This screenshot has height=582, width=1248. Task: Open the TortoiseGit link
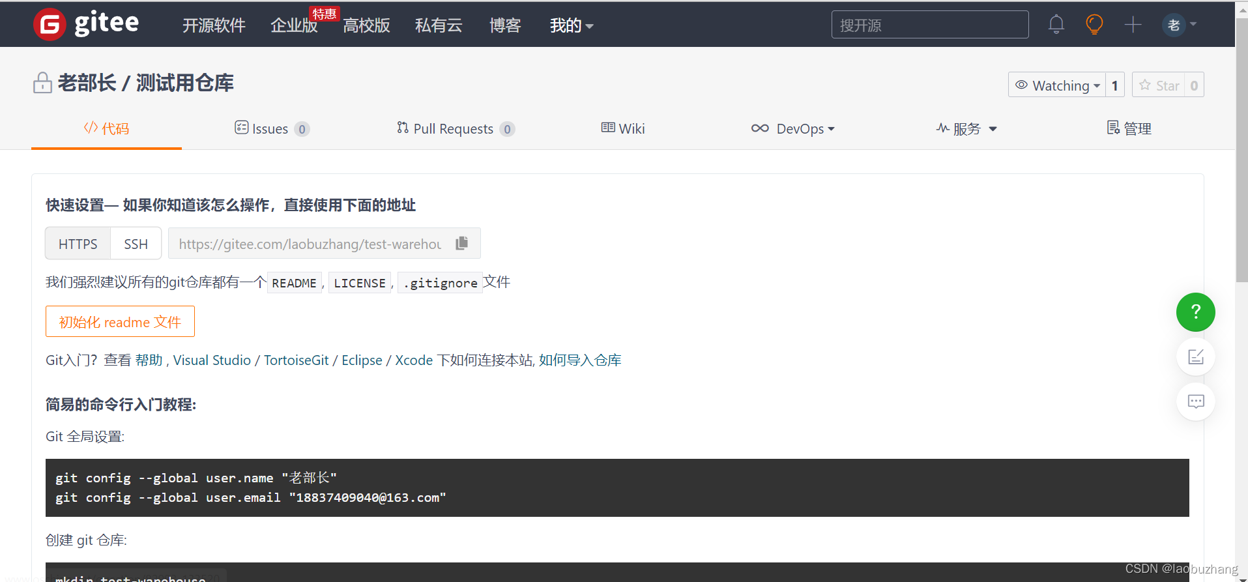(297, 360)
